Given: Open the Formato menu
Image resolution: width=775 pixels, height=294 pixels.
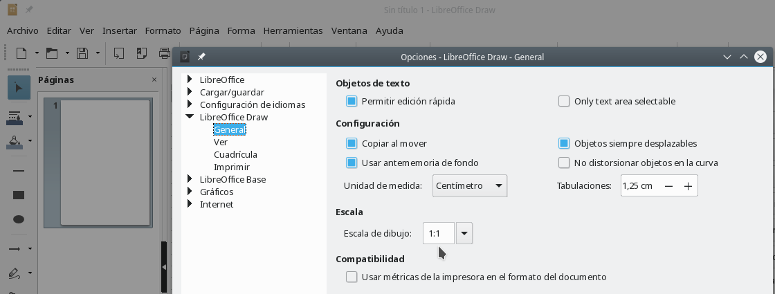Looking at the screenshot, I should tap(163, 30).
